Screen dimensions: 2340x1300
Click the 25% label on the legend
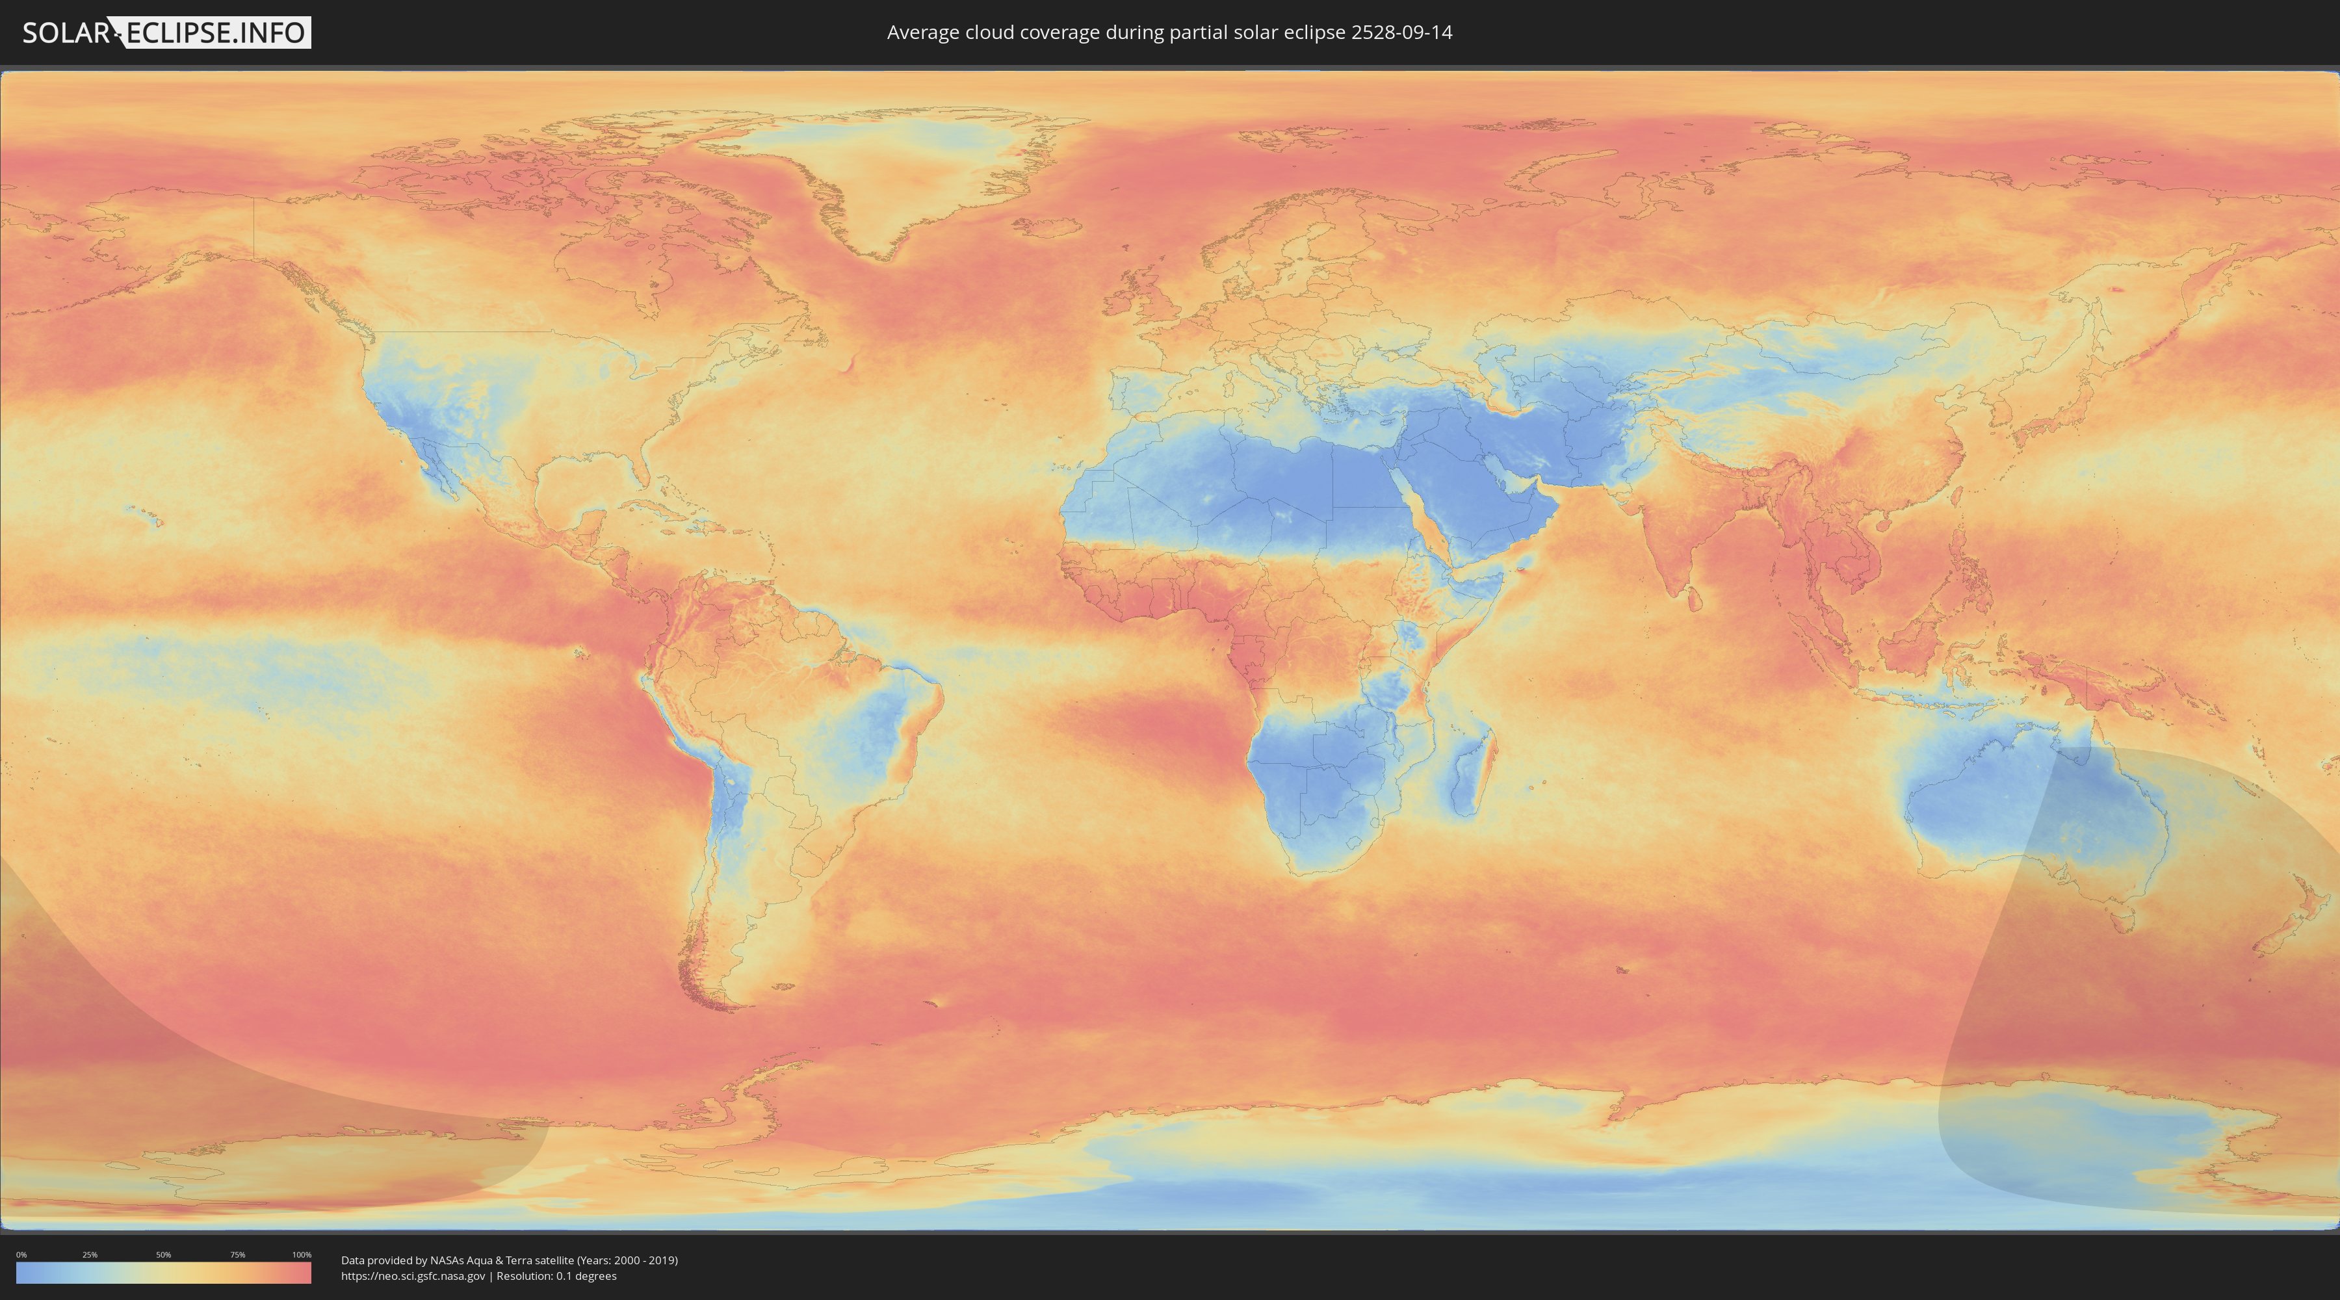(x=90, y=1254)
